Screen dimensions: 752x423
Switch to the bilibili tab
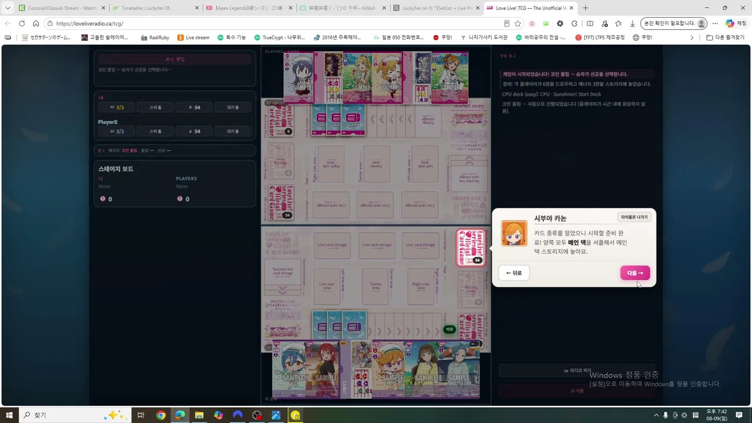click(x=341, y=8)
